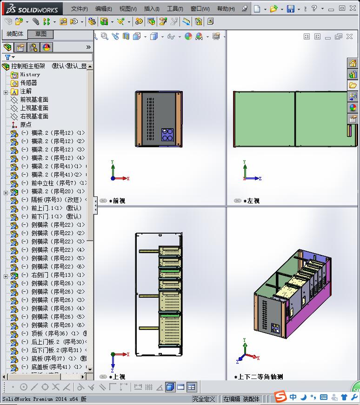The width and height of the screenshot is (360, 405).
Task: Open the 工具(T) menu
Action: coord(175,9)
